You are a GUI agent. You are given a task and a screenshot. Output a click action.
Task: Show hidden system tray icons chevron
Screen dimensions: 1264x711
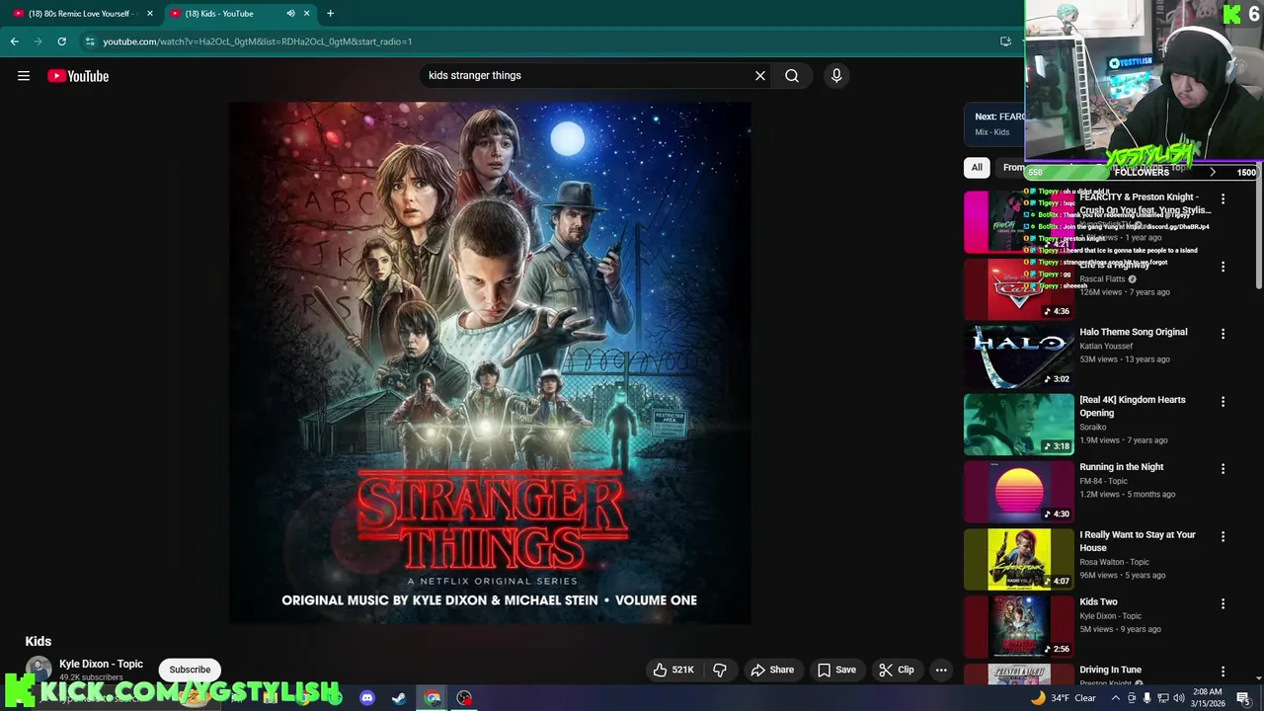click(x=1116, y=698)
